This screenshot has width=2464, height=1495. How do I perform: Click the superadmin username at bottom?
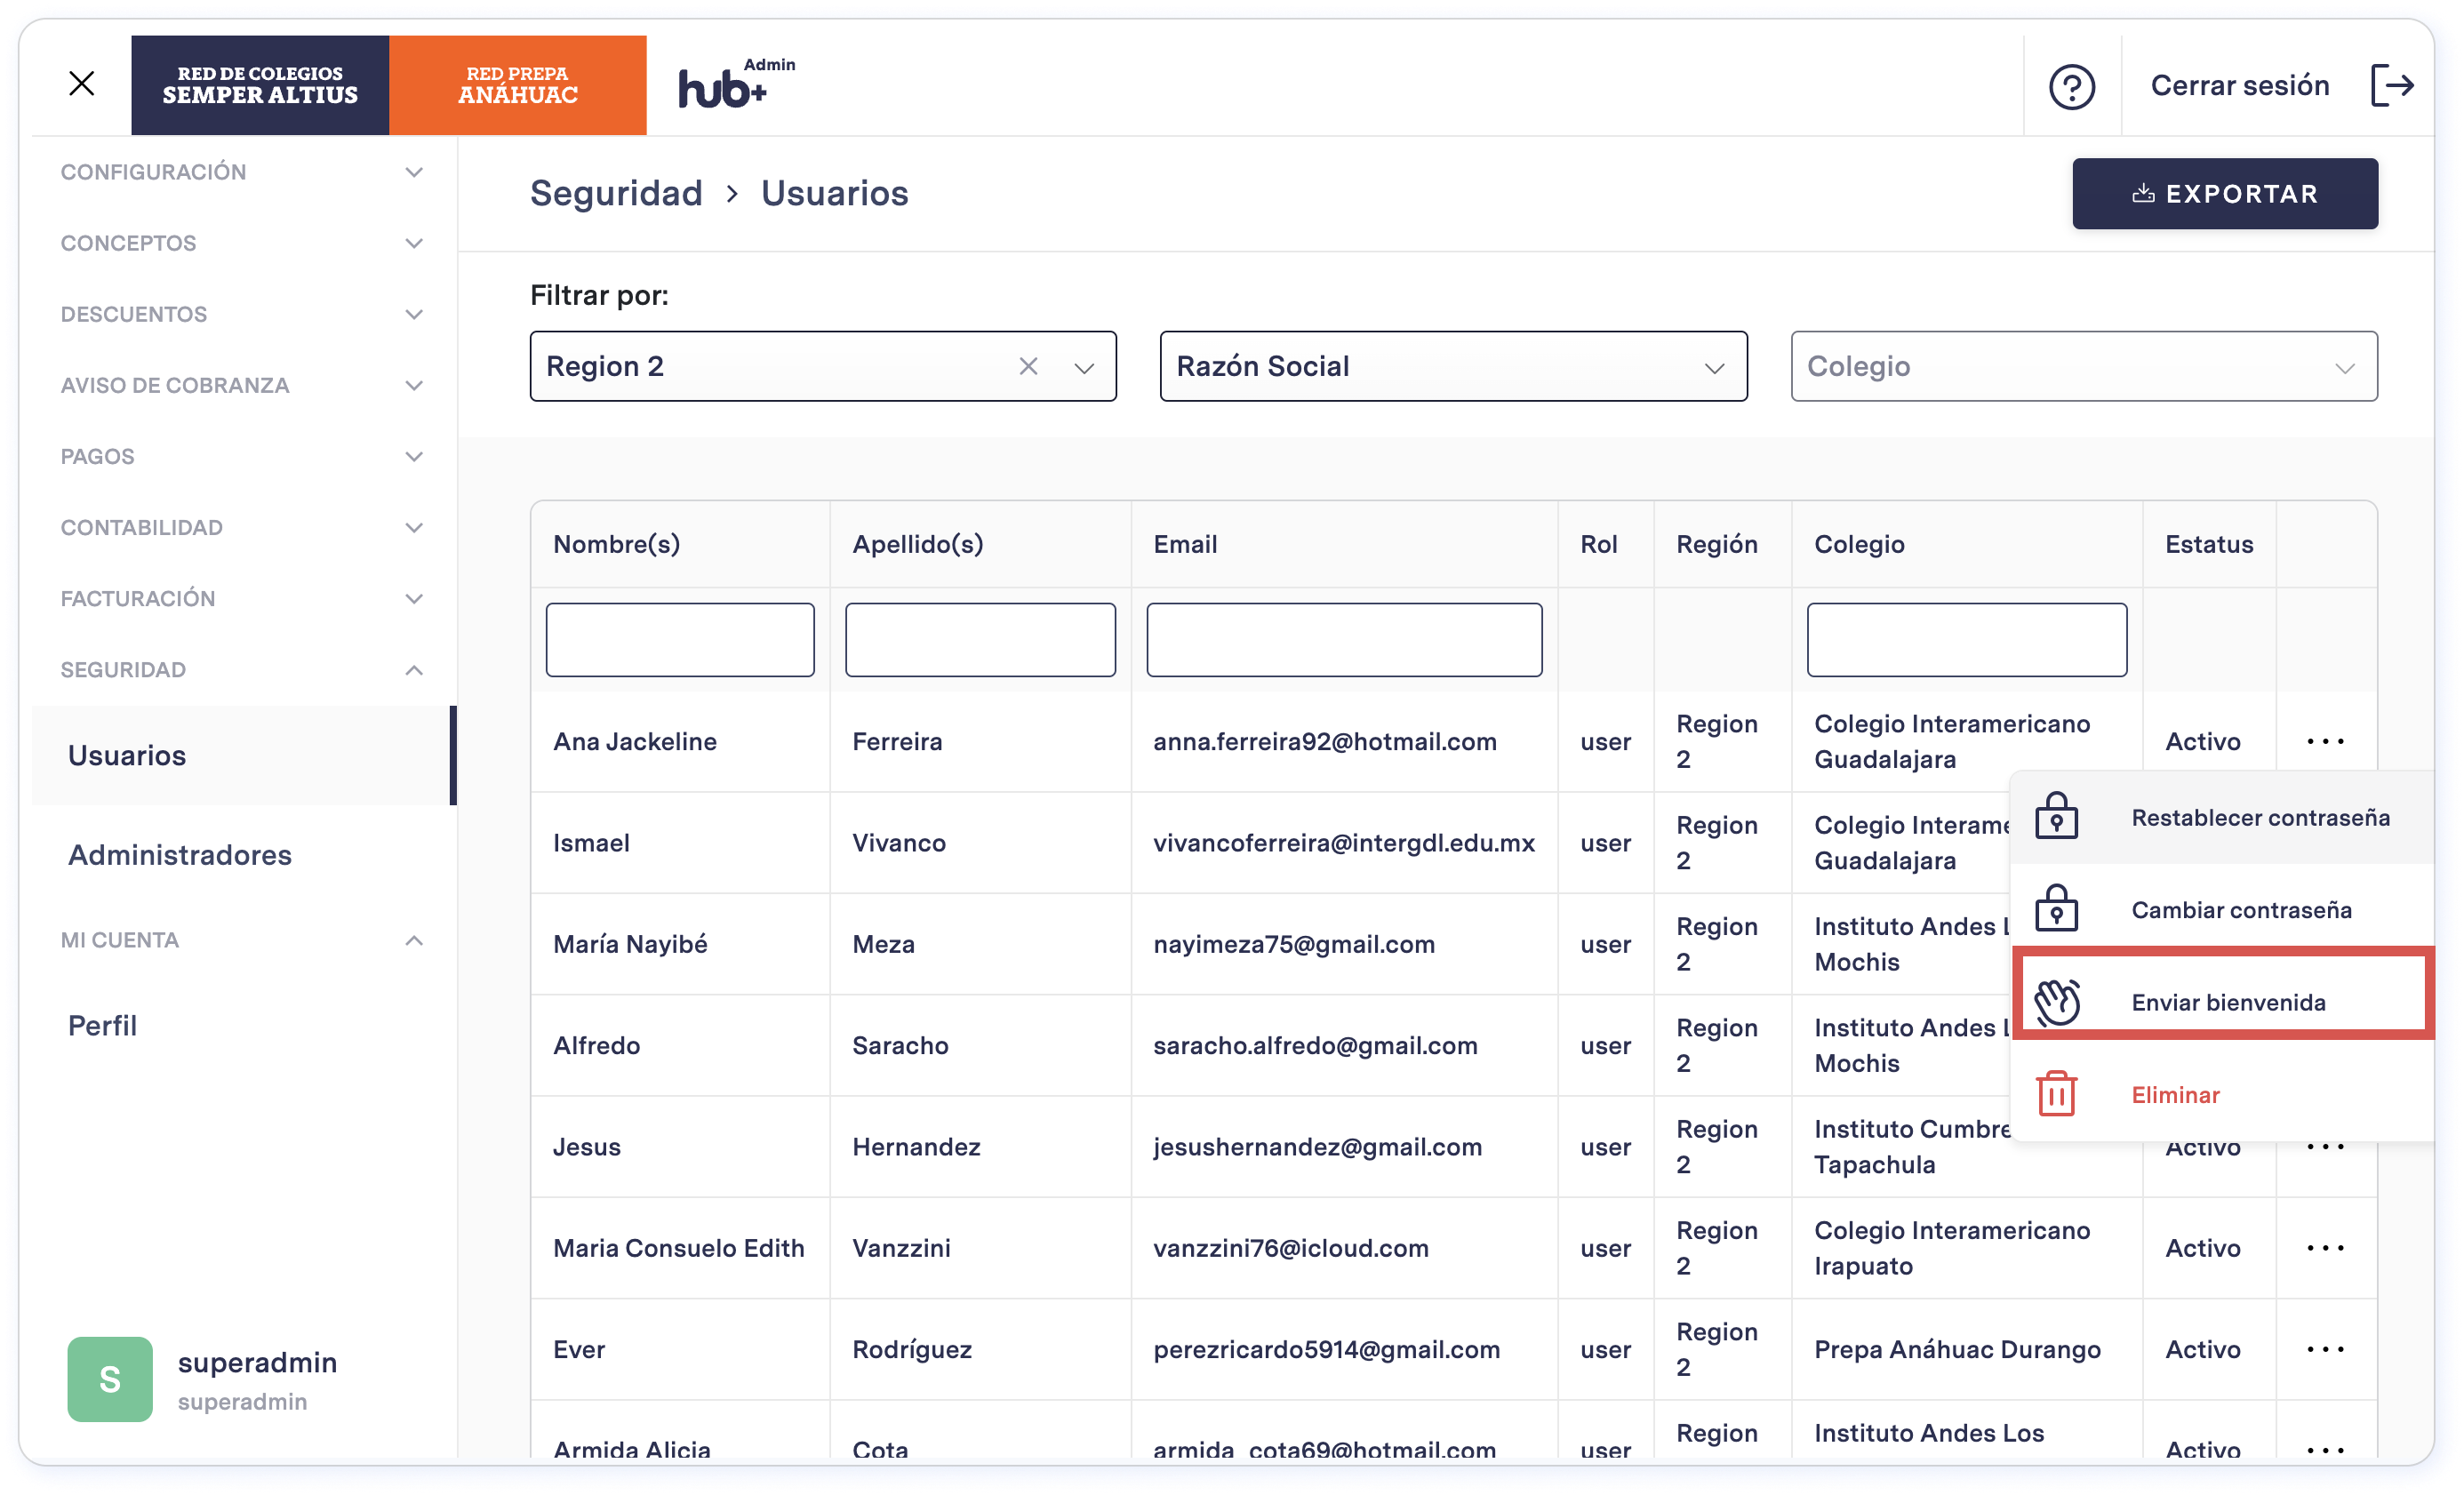tap(257, 1362)
